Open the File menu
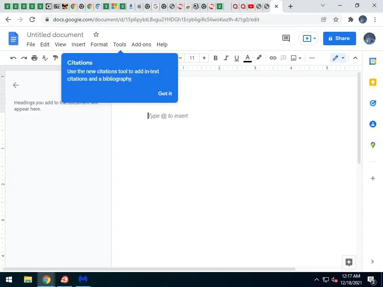Image resolution: width=383 pixels, height=287 pixels. 31,44
